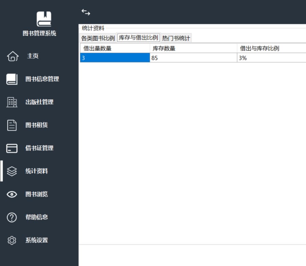The height and width of the screenshot is (266, 306).
Task: Switch to the 热门书统计 tab
Action: (176, 38)
